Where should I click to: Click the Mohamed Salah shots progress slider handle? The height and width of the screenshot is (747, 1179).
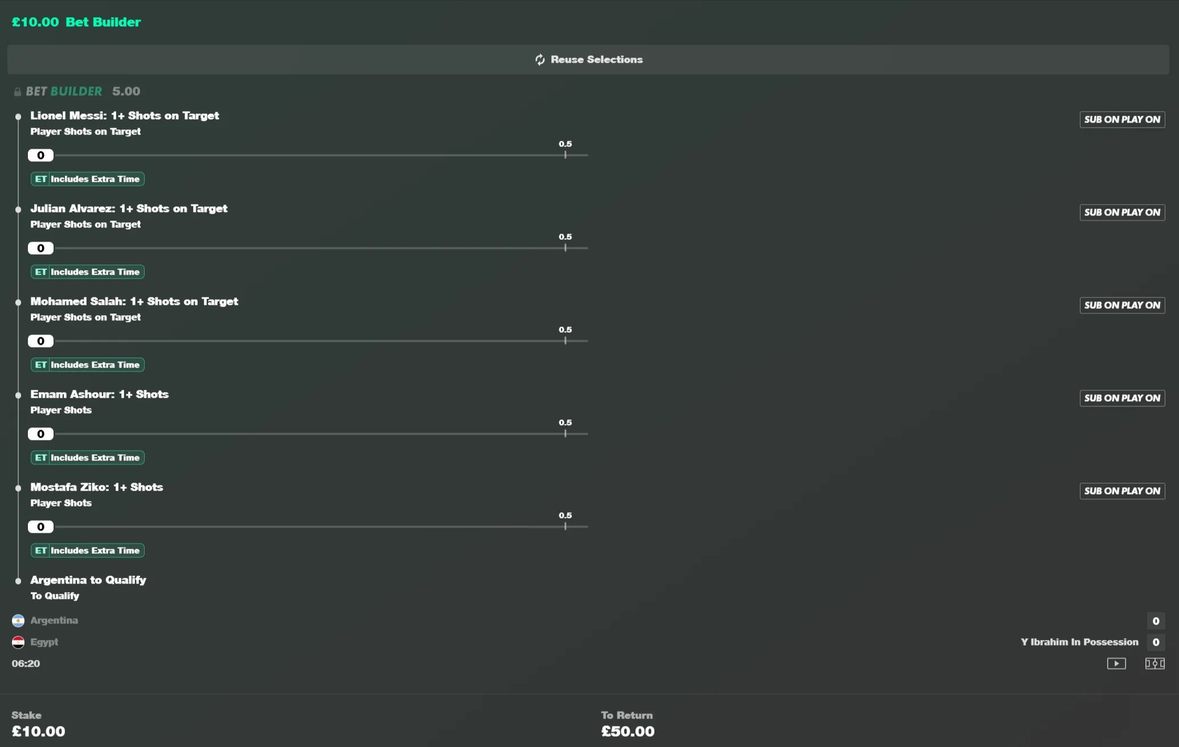[40, 341]
